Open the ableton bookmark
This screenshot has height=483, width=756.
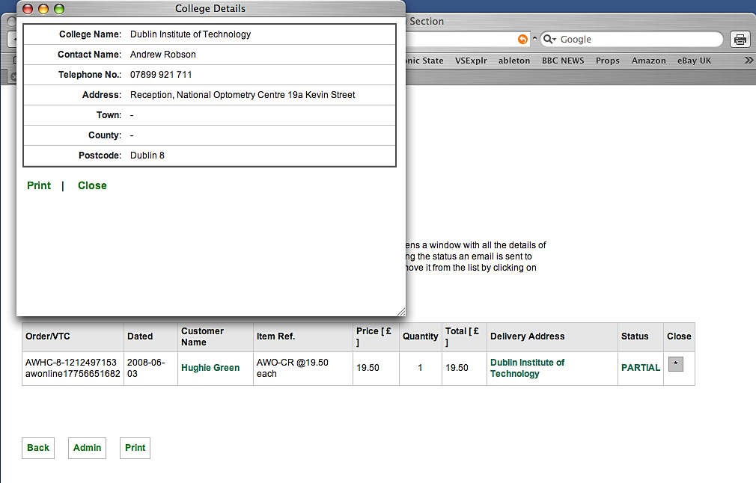pos(514,61)
